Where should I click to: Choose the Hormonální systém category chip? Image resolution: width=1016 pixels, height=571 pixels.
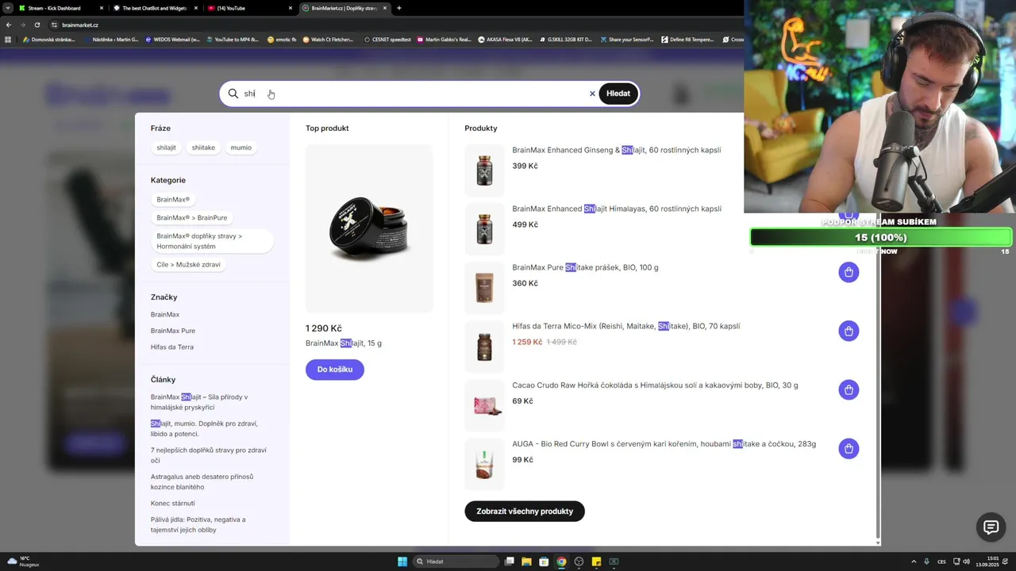[212, 241]
